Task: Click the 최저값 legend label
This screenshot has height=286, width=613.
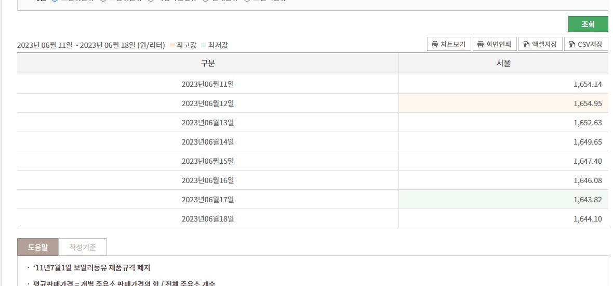Action: tap(218, 45)
